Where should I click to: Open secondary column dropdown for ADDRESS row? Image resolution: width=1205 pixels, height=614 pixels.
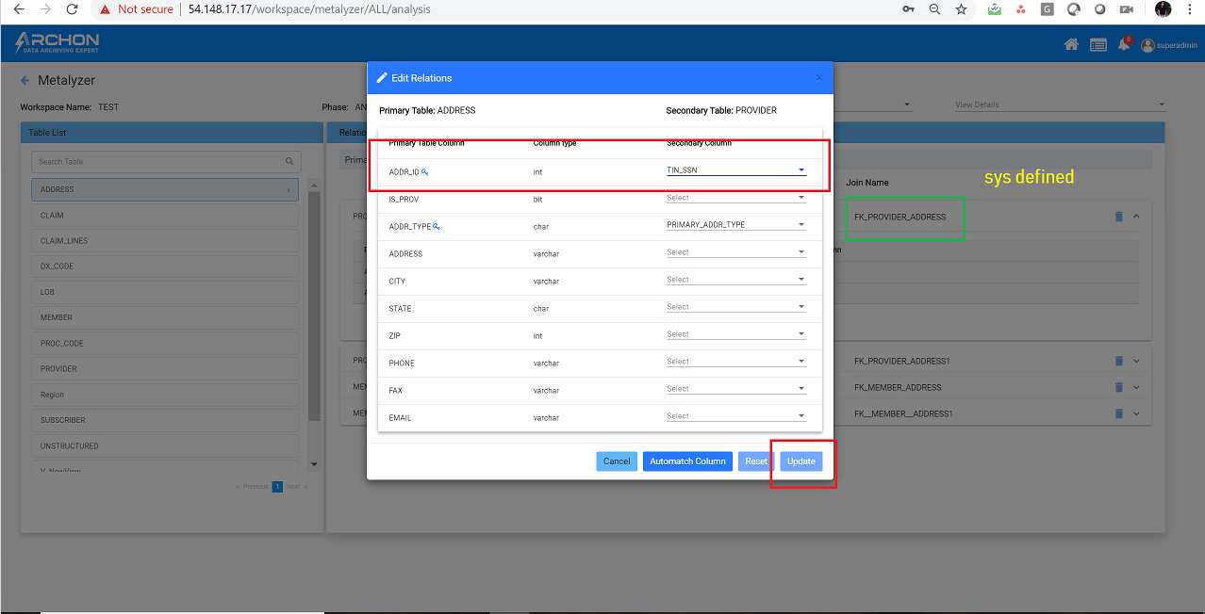point(736,252)
